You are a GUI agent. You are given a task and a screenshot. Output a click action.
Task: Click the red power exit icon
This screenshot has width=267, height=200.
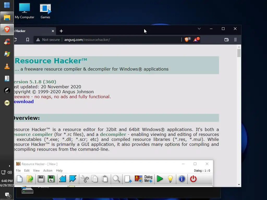click(193, 179)
